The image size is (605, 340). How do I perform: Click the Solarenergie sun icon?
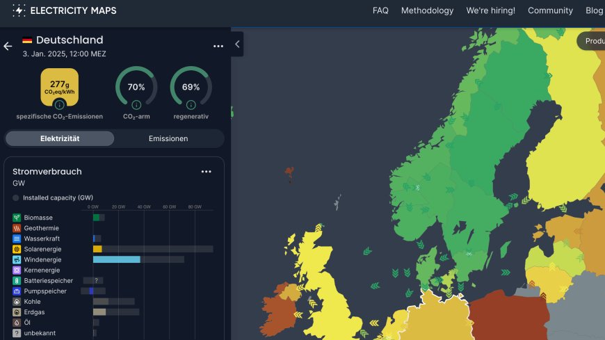17,249
